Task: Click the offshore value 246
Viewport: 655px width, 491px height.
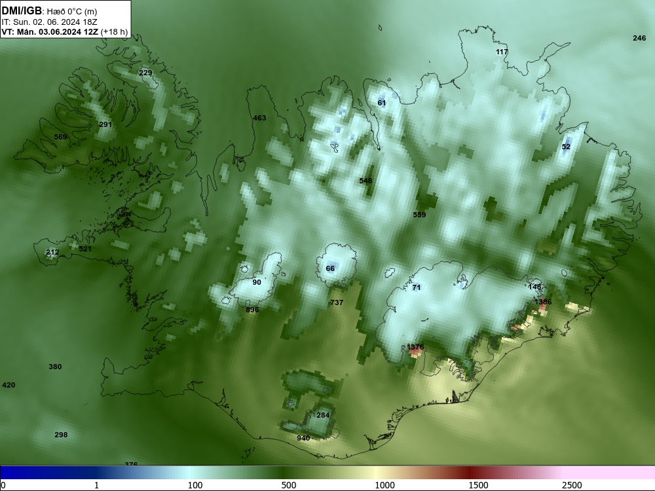Action: (x=639, y=38)
